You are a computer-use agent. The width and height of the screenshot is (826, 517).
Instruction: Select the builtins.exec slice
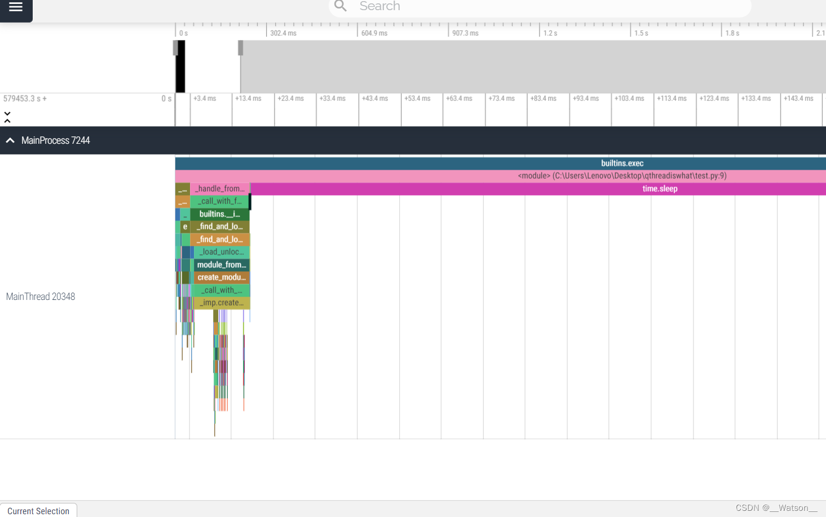[501, 164]
